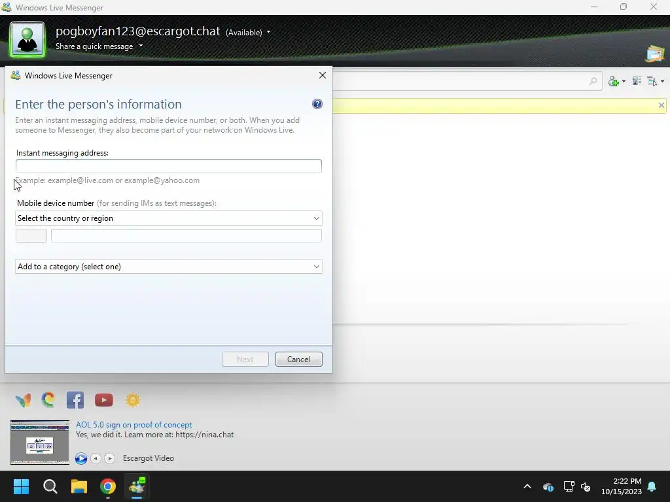Click the search magnifier in contacts box

pos(593,80)
